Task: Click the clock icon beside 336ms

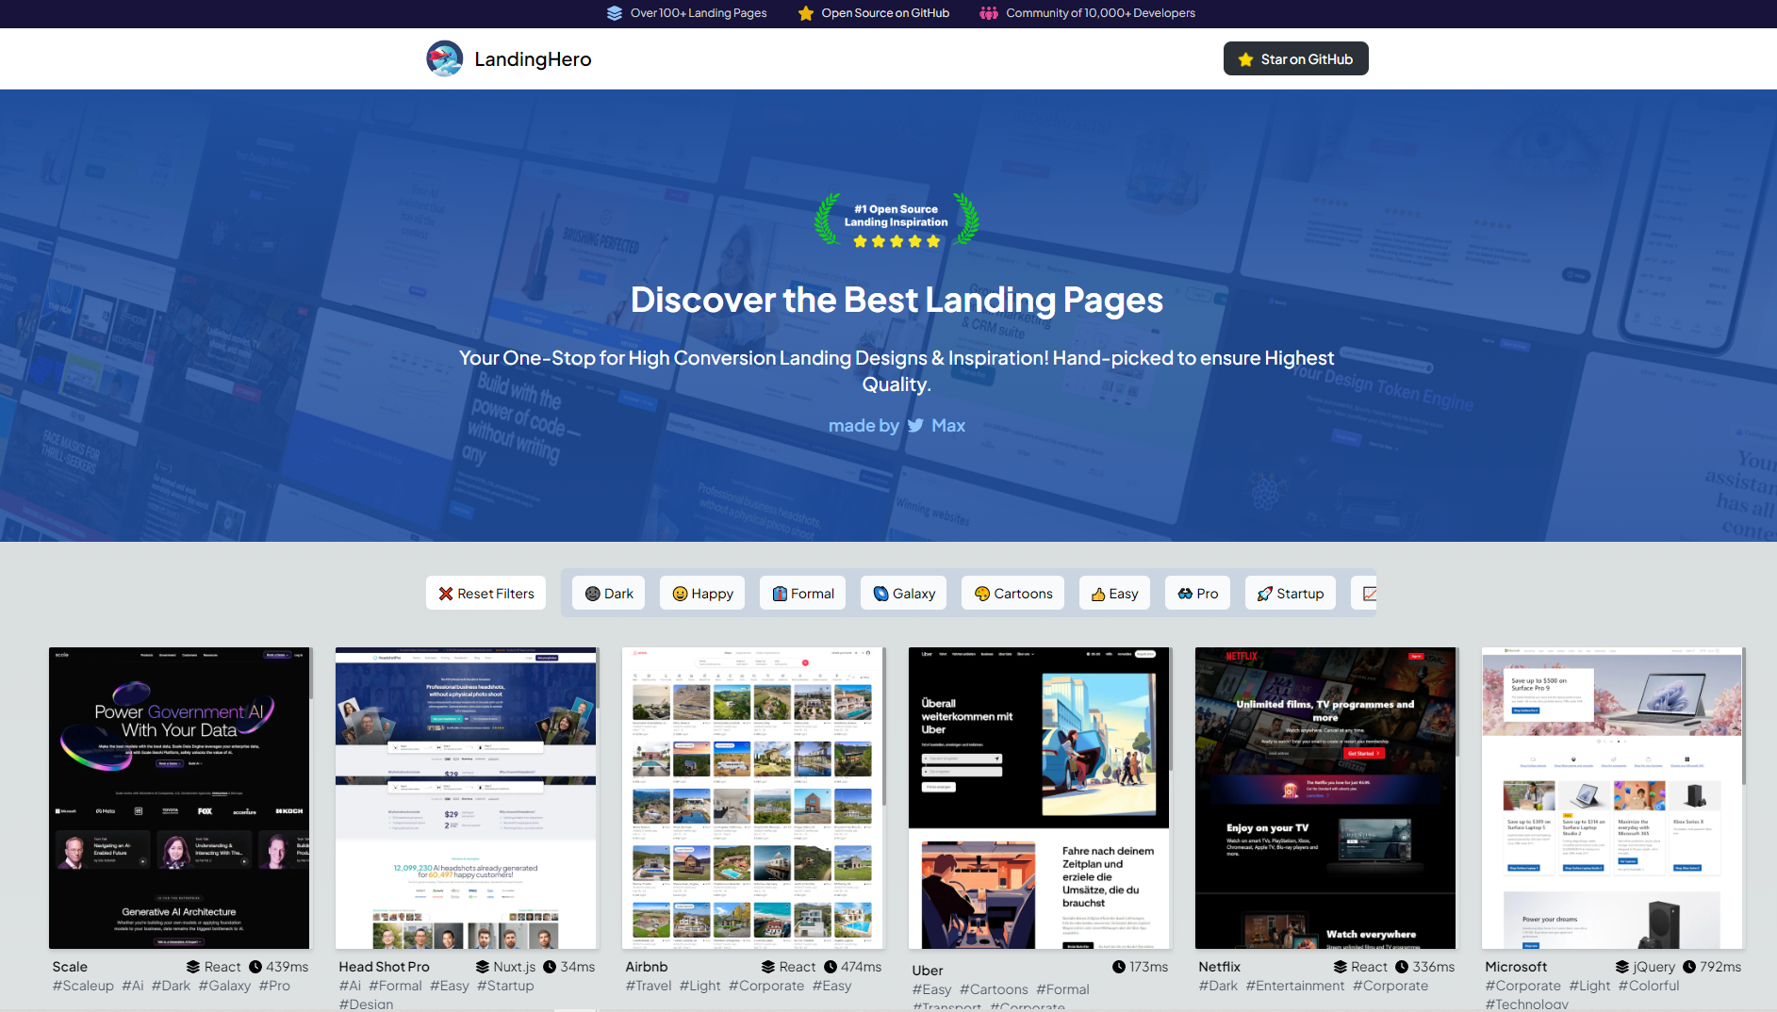Action: tap(1402, 967)
